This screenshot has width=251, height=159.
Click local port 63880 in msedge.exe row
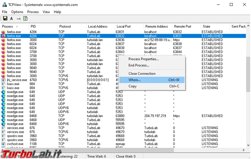pos(120,116)
